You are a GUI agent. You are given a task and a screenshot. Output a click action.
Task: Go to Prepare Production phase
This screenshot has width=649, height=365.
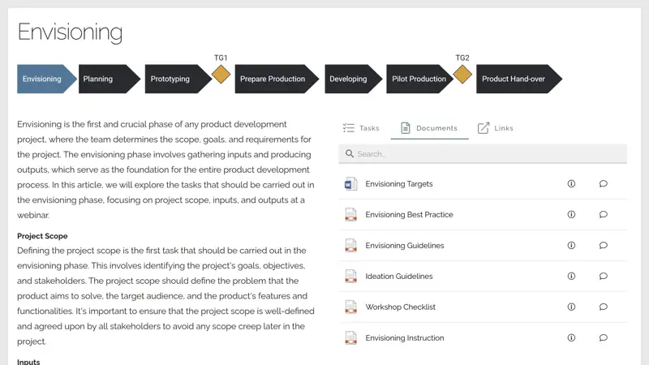coord(277,79)
